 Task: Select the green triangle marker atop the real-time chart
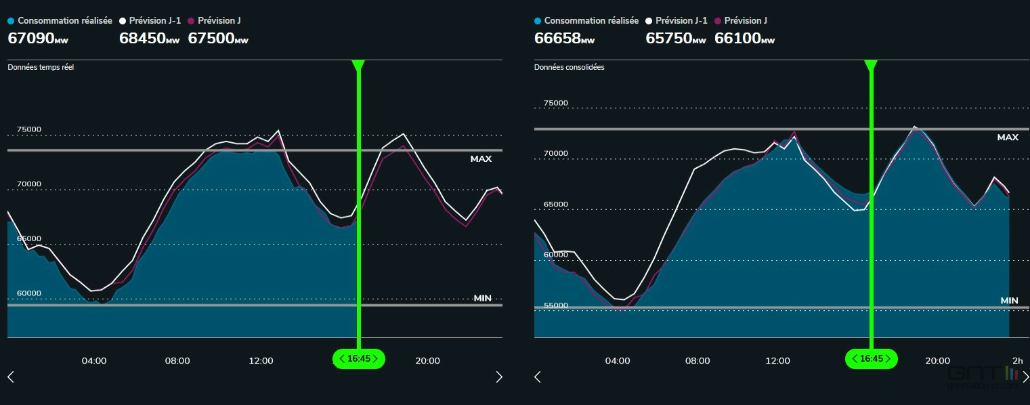[x=358, y=65]
